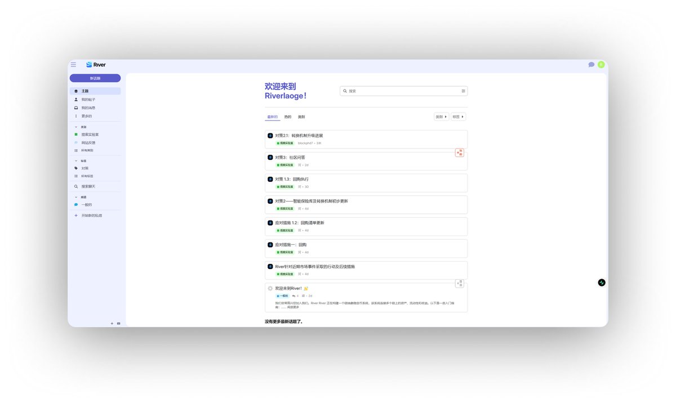
Task: Click the keyboard icon at sidebar bottom
Action: pyautogui.click(x=118, y=324)
